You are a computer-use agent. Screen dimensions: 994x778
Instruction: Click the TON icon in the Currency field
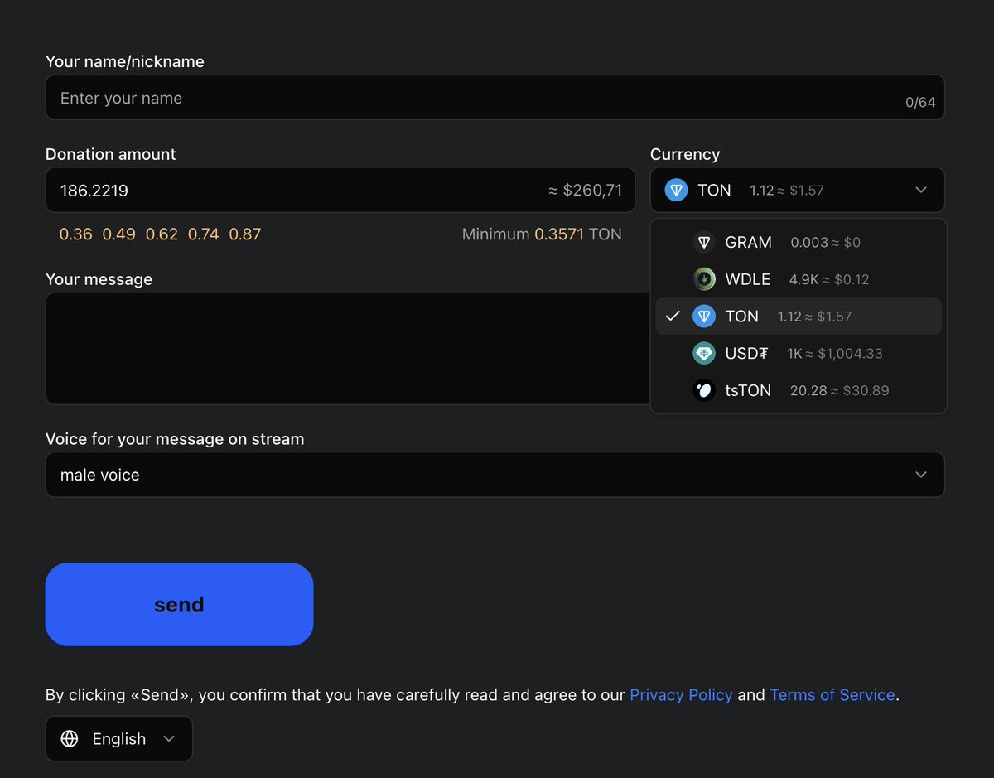coord(677,190)
